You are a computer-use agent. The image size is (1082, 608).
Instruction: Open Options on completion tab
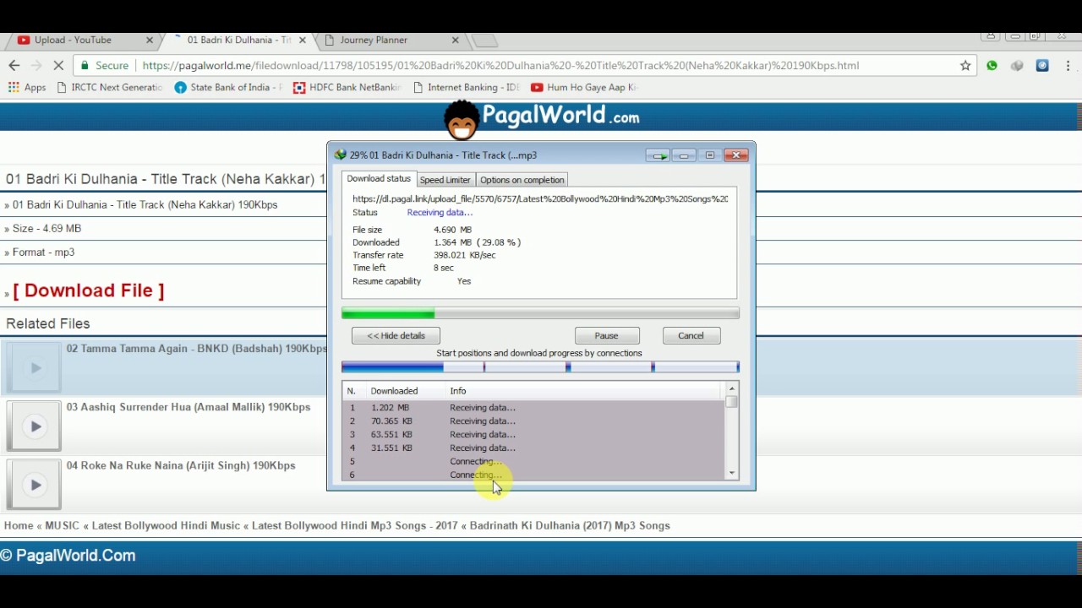point(522,180)
